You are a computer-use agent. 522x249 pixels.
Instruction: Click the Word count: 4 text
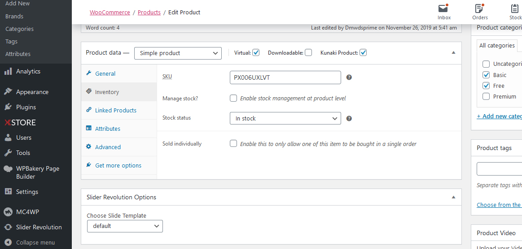point(102,28)
